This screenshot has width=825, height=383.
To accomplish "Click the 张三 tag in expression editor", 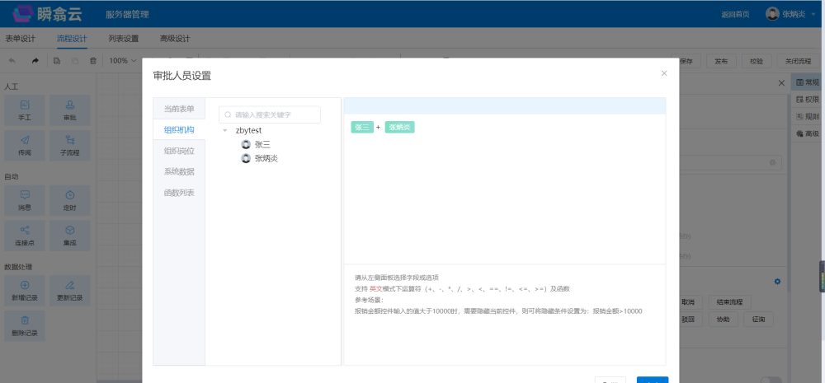I will 362,127.
